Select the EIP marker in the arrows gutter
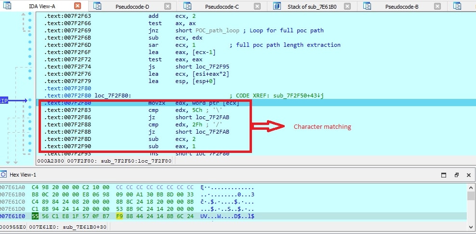476x234 pixels. coord(4,100)
